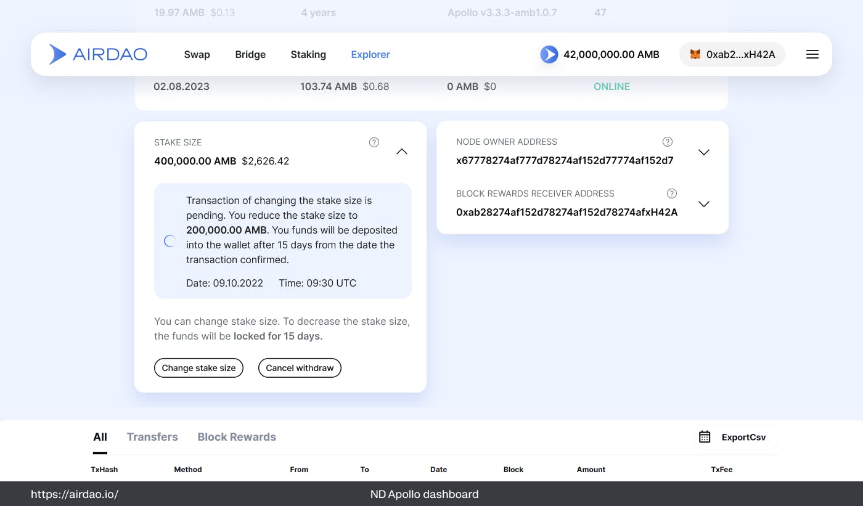863x506 pixels.
Task: Click the Time: 09:30 UTC text
Action: pyautogui.click(x=317, y=283)
